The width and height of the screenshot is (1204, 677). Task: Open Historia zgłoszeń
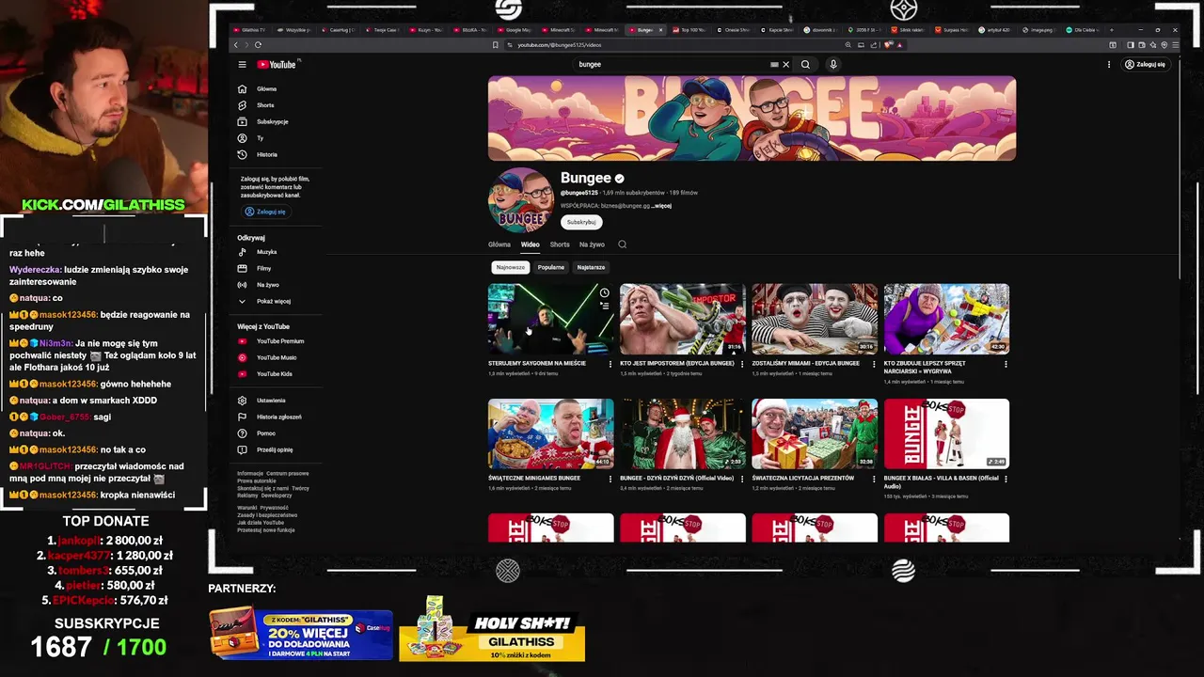point(279,417)
